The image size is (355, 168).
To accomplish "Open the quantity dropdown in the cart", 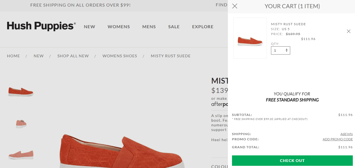I will point(280,50).
